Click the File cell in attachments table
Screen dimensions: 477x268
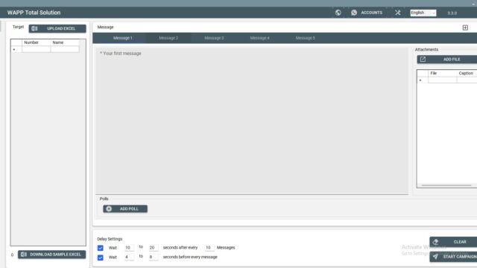[442, 80]
